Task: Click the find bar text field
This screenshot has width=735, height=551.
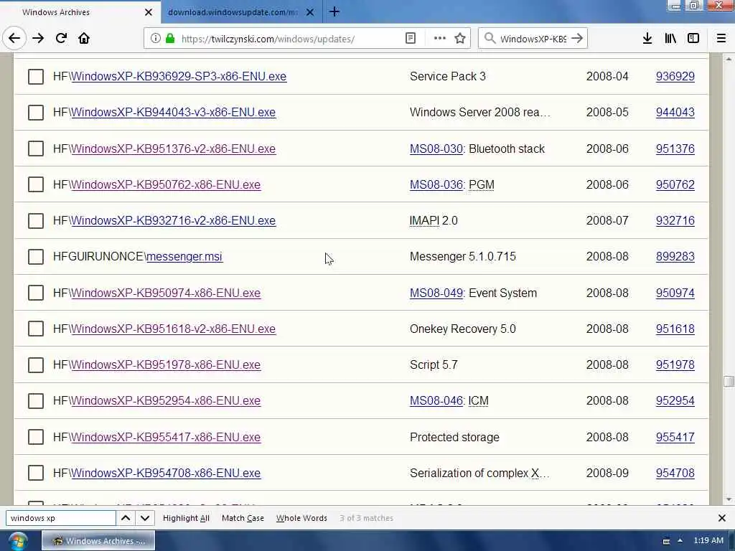Action: [61, 518]
